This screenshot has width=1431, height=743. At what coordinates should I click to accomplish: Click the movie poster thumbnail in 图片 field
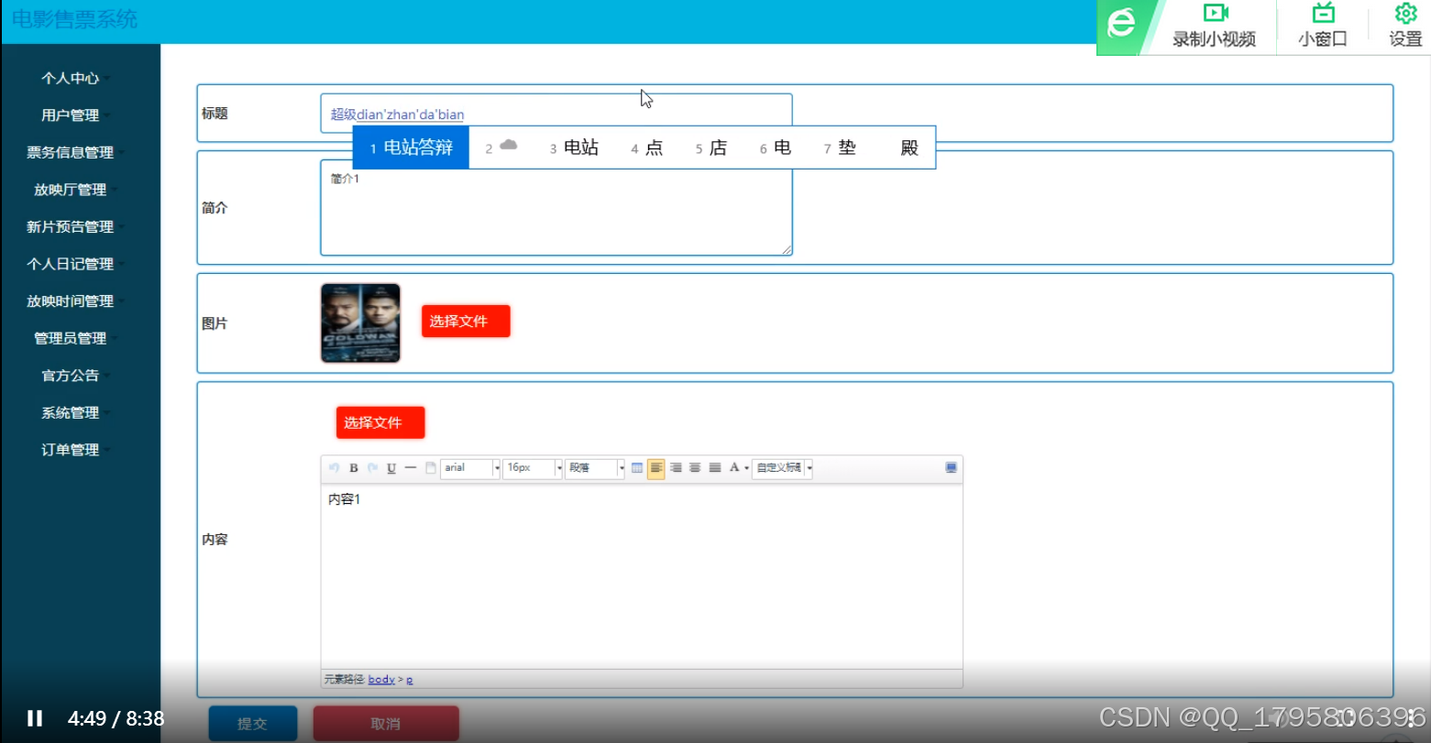tap(359, 322)
